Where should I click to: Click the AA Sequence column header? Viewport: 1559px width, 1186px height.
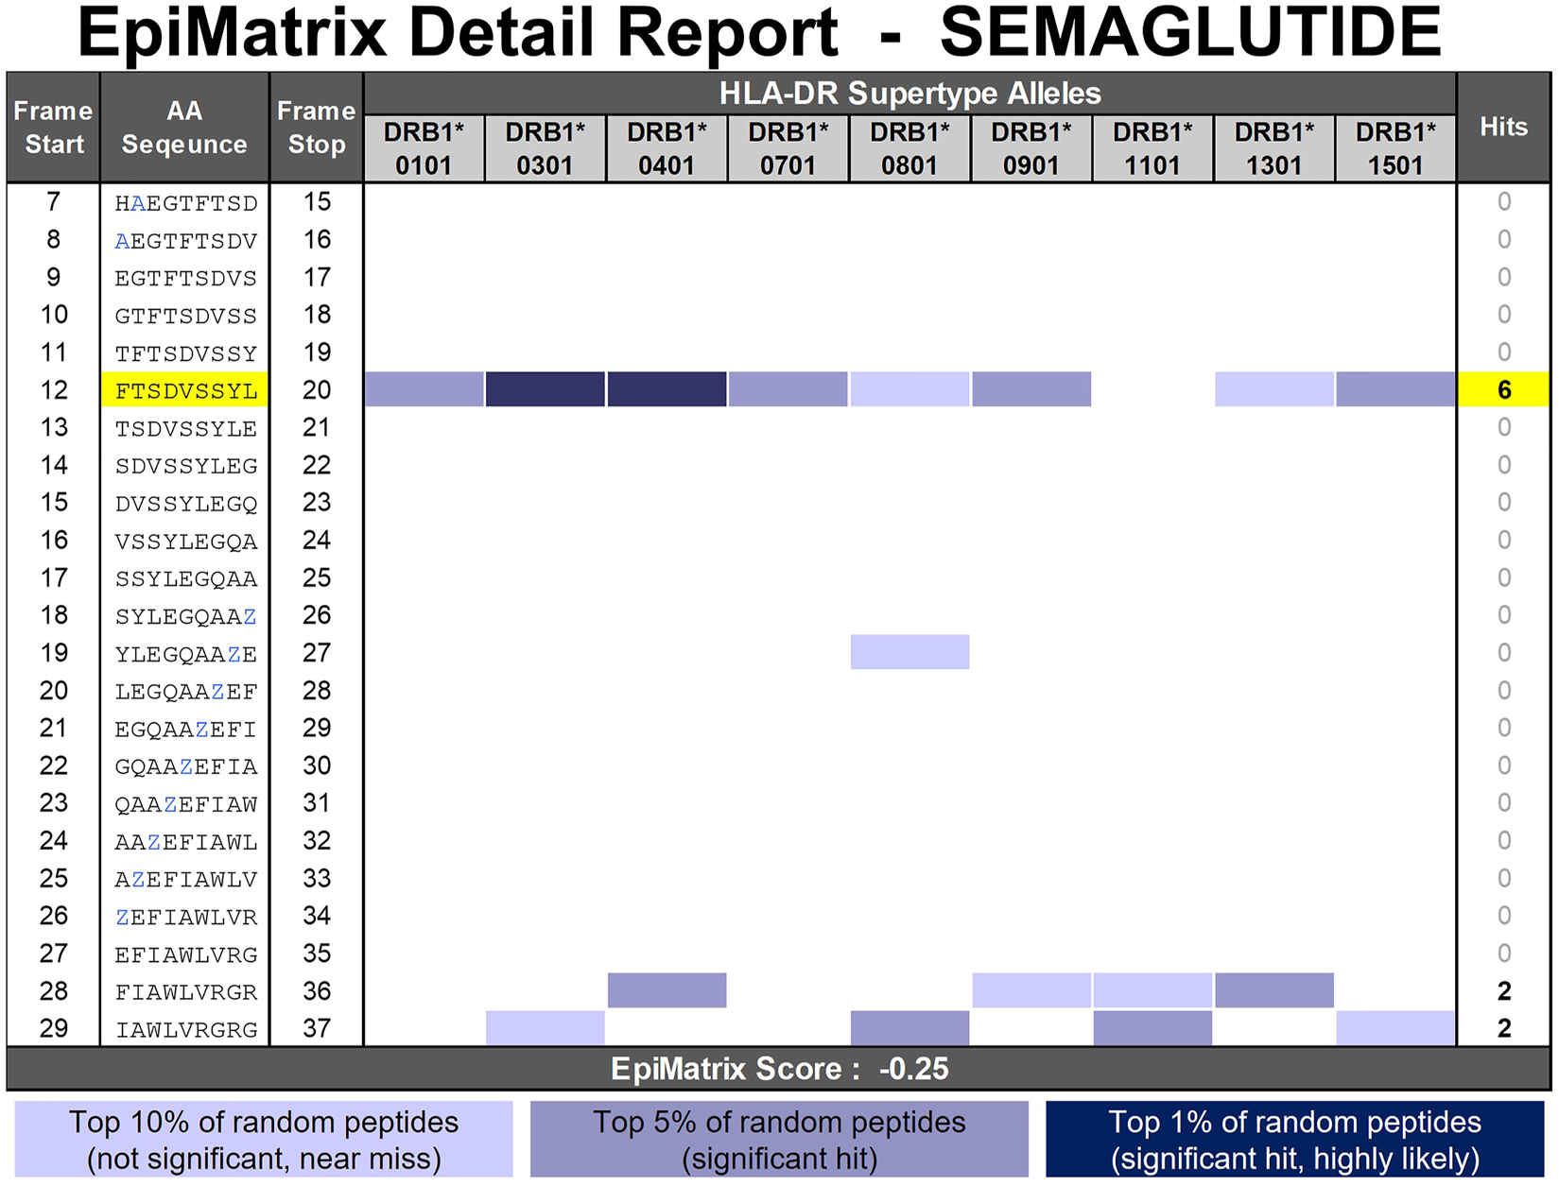[x=184, y=128]
